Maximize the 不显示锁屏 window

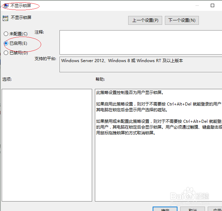[x=212, y=5]
